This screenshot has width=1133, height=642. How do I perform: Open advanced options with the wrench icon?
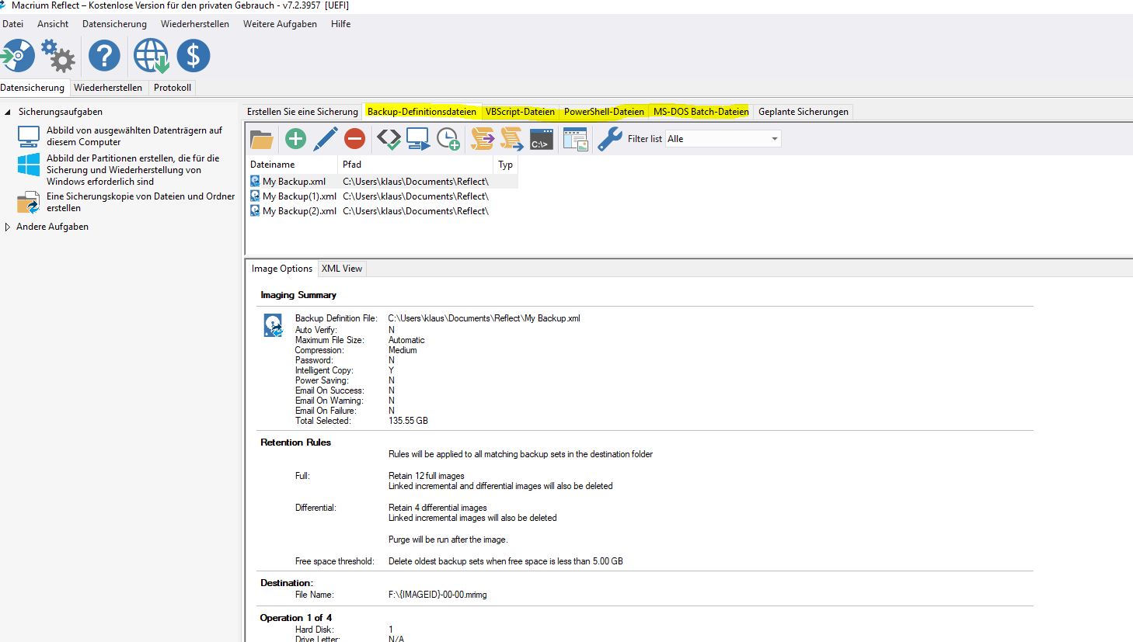click(x=610, y=139)
